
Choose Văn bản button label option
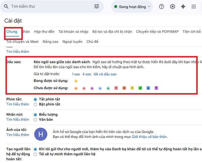[x=35, y=120]
